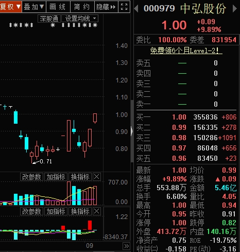Click 换指标 in volume indicator panel
This screenshot has height=252, width=240.
pyautogui.click(x=80, y=177)
